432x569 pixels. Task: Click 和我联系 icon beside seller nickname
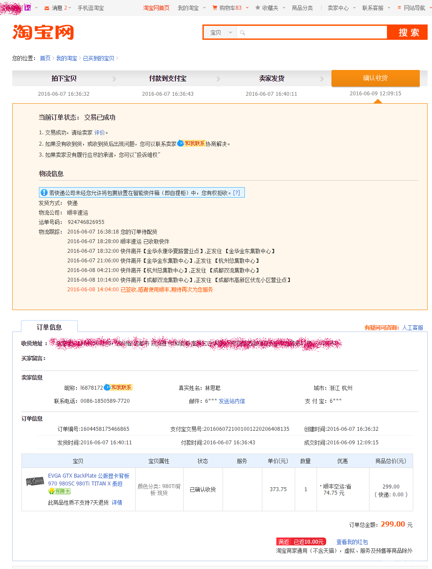118,387
